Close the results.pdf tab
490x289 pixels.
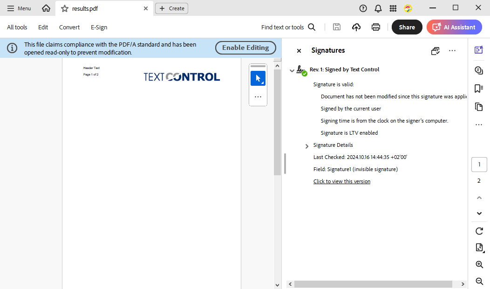[146, 8]
